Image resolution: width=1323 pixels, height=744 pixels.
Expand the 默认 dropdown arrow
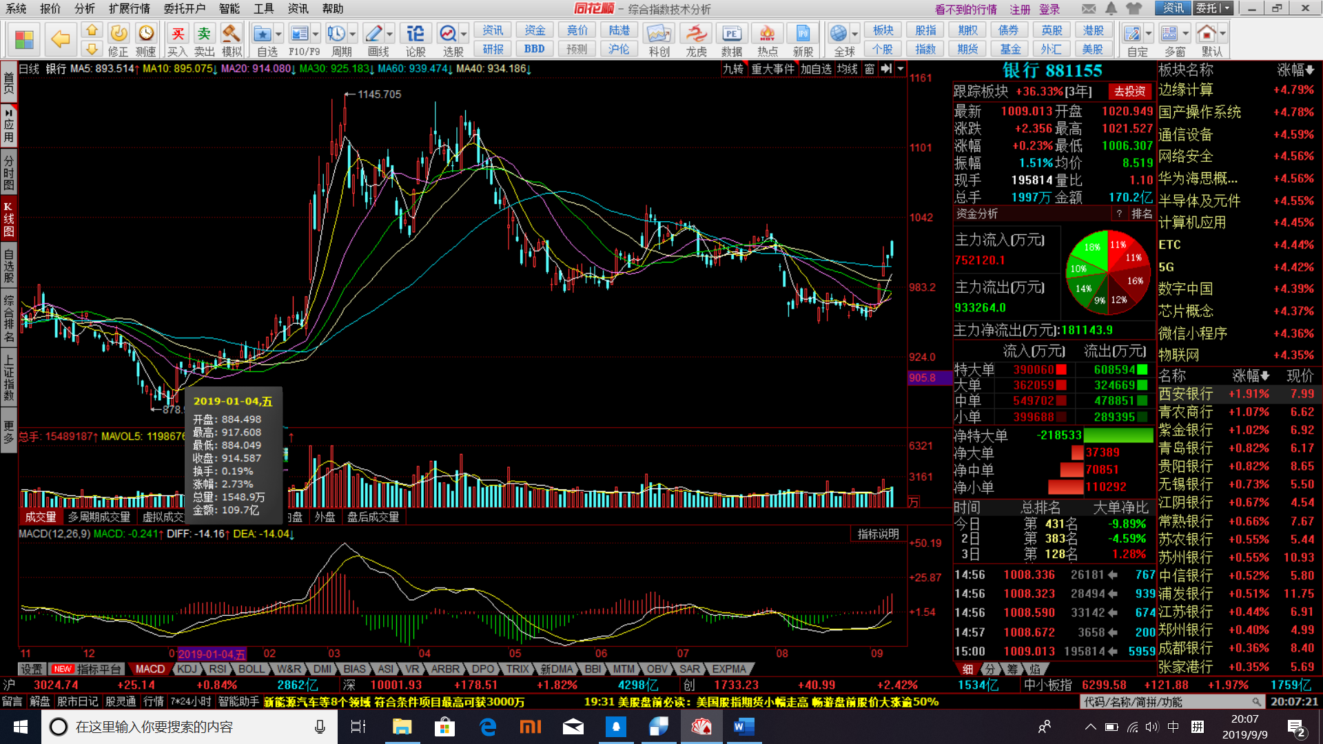(1223, 33)
